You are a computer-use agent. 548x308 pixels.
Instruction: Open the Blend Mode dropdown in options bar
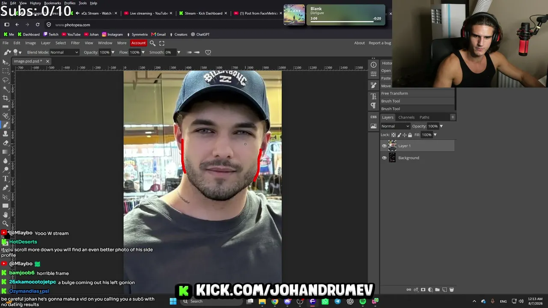click(64, 53)
